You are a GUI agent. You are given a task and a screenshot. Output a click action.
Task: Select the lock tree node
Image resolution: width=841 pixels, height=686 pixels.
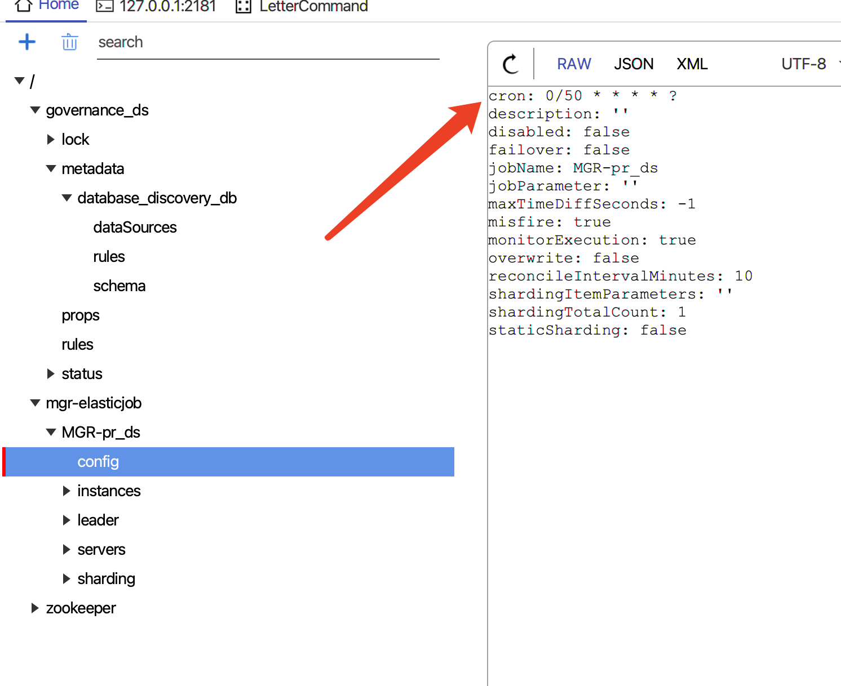[76, 139]
